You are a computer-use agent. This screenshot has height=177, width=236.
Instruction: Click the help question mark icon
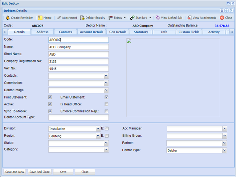pyautogui.click(x=231, y=11)
